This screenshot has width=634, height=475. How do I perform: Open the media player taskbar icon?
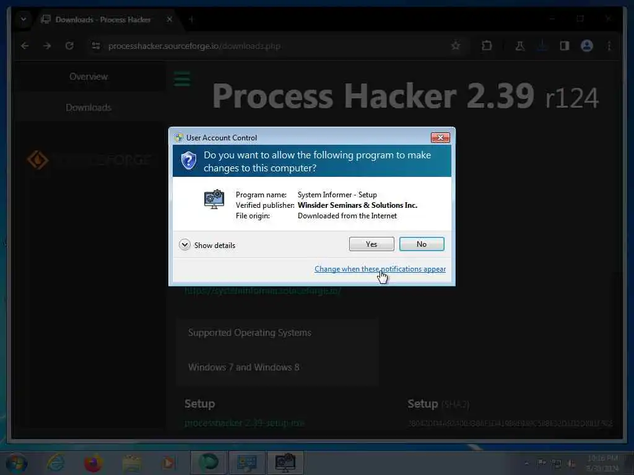[168, 463]
